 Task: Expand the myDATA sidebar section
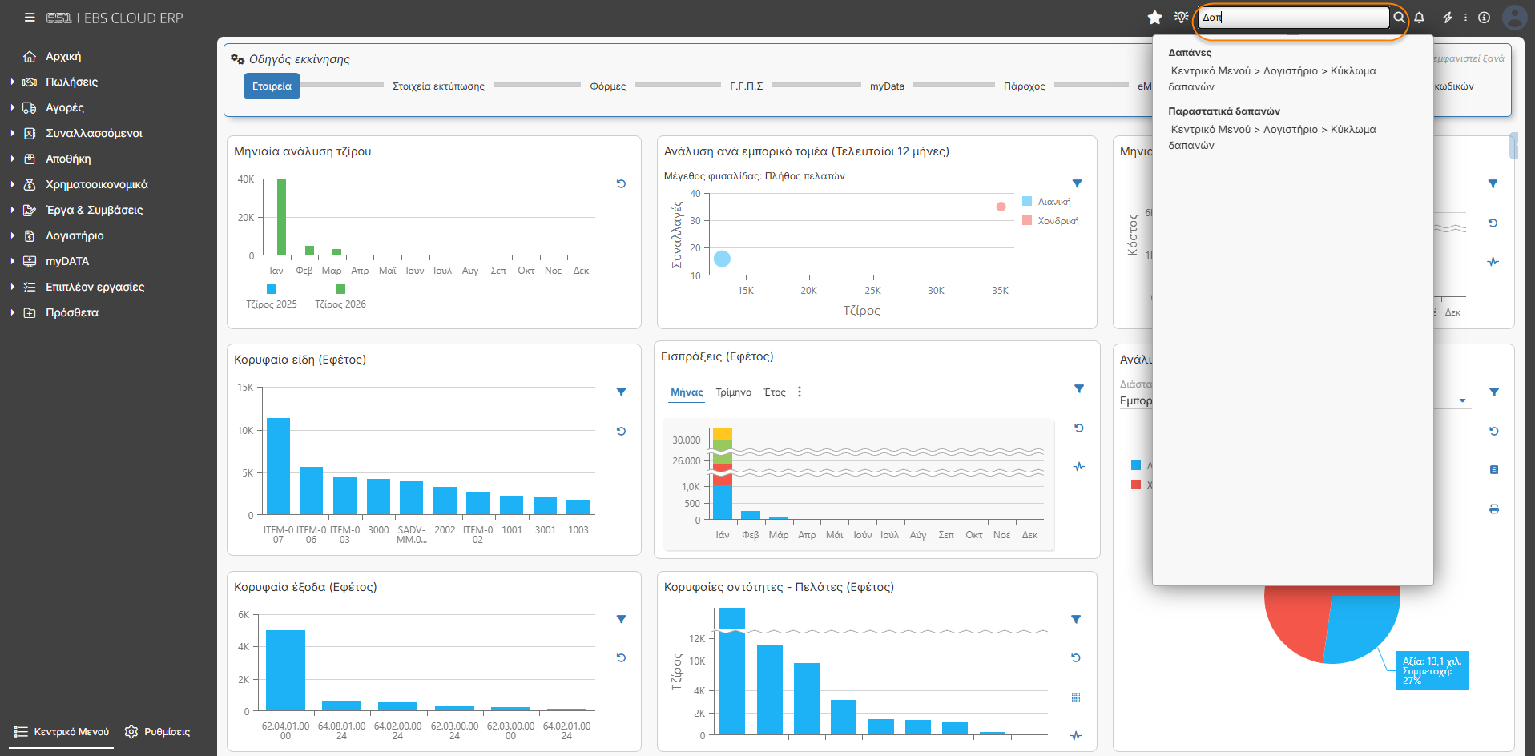pos(67,261)
